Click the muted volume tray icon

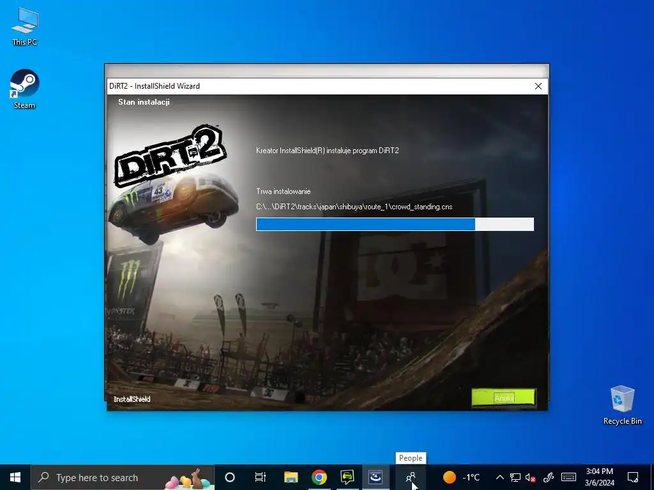pos(531,477)
